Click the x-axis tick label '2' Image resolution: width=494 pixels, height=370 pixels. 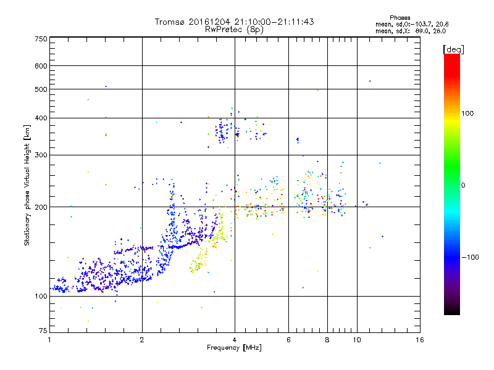coord(142,340)
